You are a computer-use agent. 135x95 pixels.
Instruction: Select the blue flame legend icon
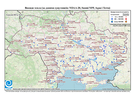(112, 21)
